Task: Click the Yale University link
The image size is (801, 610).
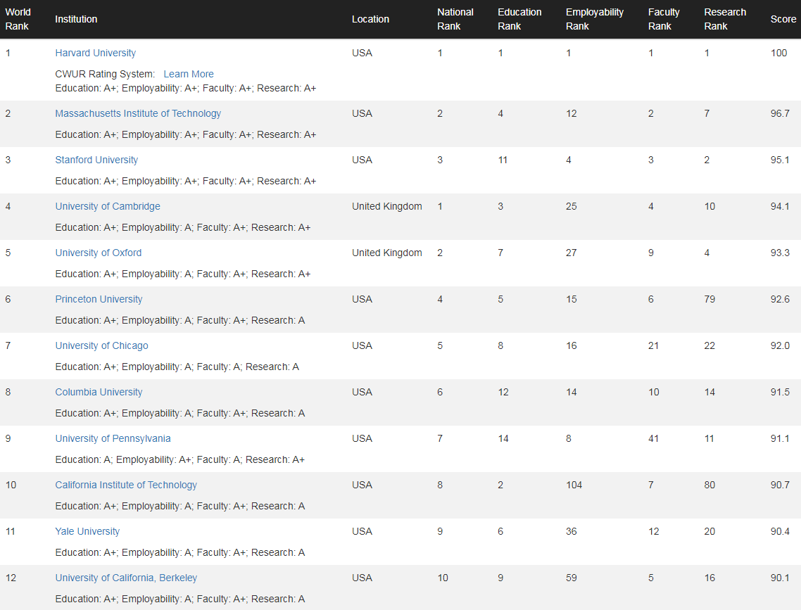Action: click(87, 531)
